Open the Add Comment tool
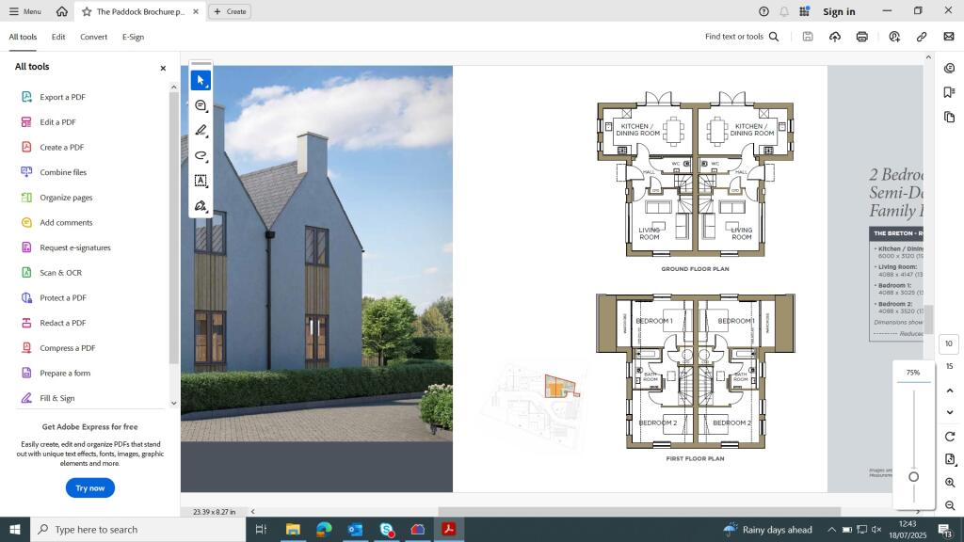The width and height of the screenshot is (964, 542). click(201, 106)
